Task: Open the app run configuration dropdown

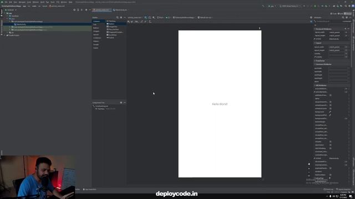Action: pos(272,6)
